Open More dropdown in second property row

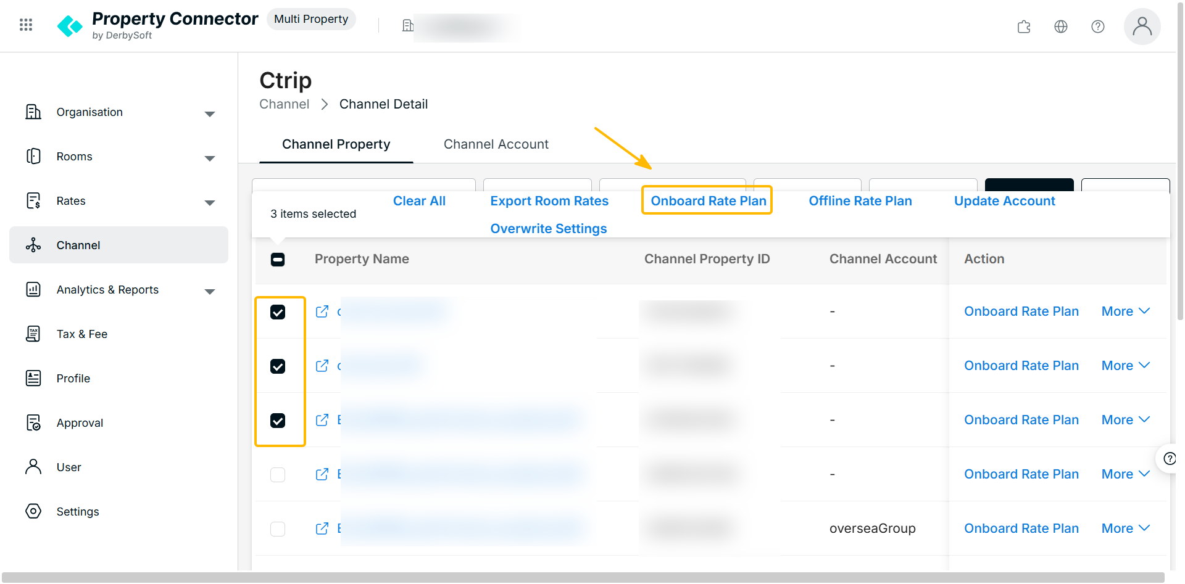click(1126, 366)
